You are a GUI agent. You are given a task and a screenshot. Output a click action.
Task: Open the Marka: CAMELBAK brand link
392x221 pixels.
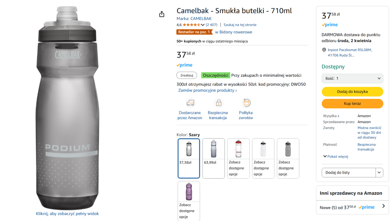coord(194,19)
